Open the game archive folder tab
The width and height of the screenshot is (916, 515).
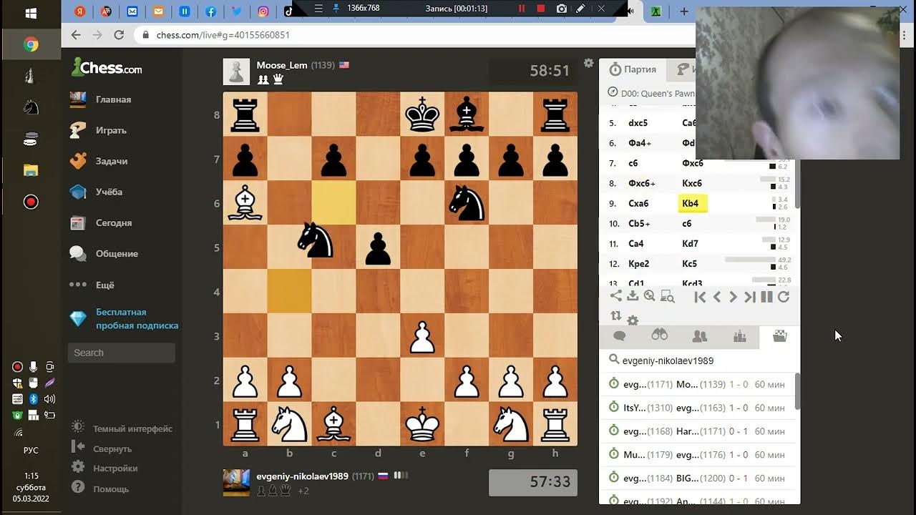coord(780,336)
